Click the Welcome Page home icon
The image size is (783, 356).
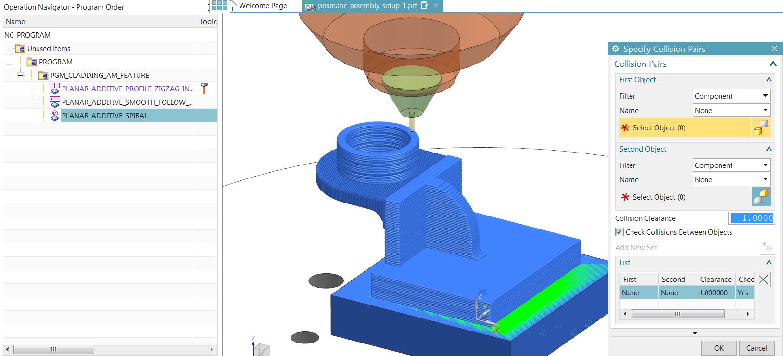[233, 6]
